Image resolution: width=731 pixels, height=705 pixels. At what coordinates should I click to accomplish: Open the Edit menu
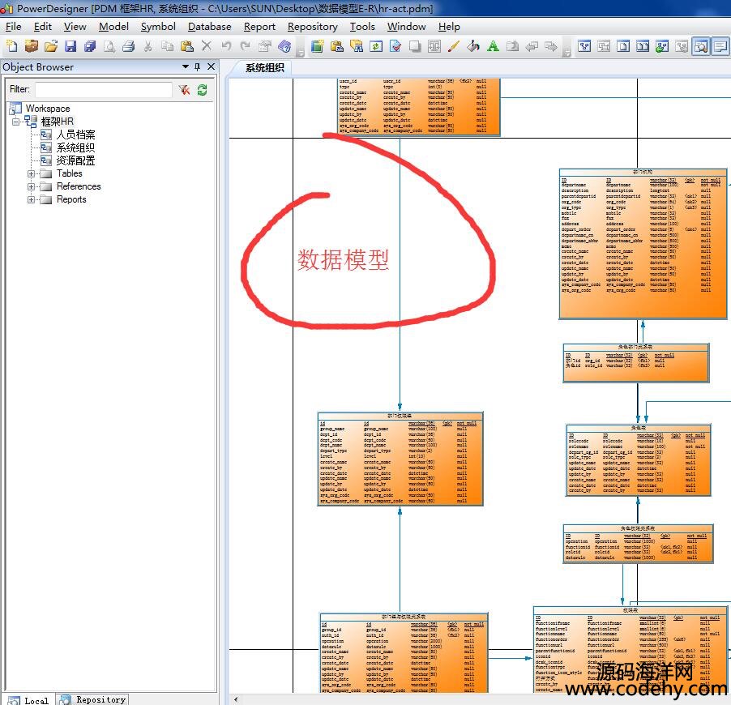(43, 27)
